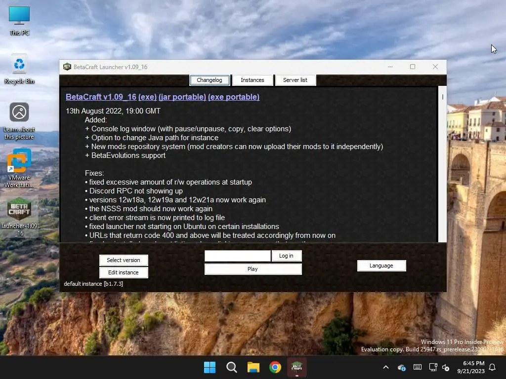
Task: Click the 'Added:' heading
Action: [95, 120]
